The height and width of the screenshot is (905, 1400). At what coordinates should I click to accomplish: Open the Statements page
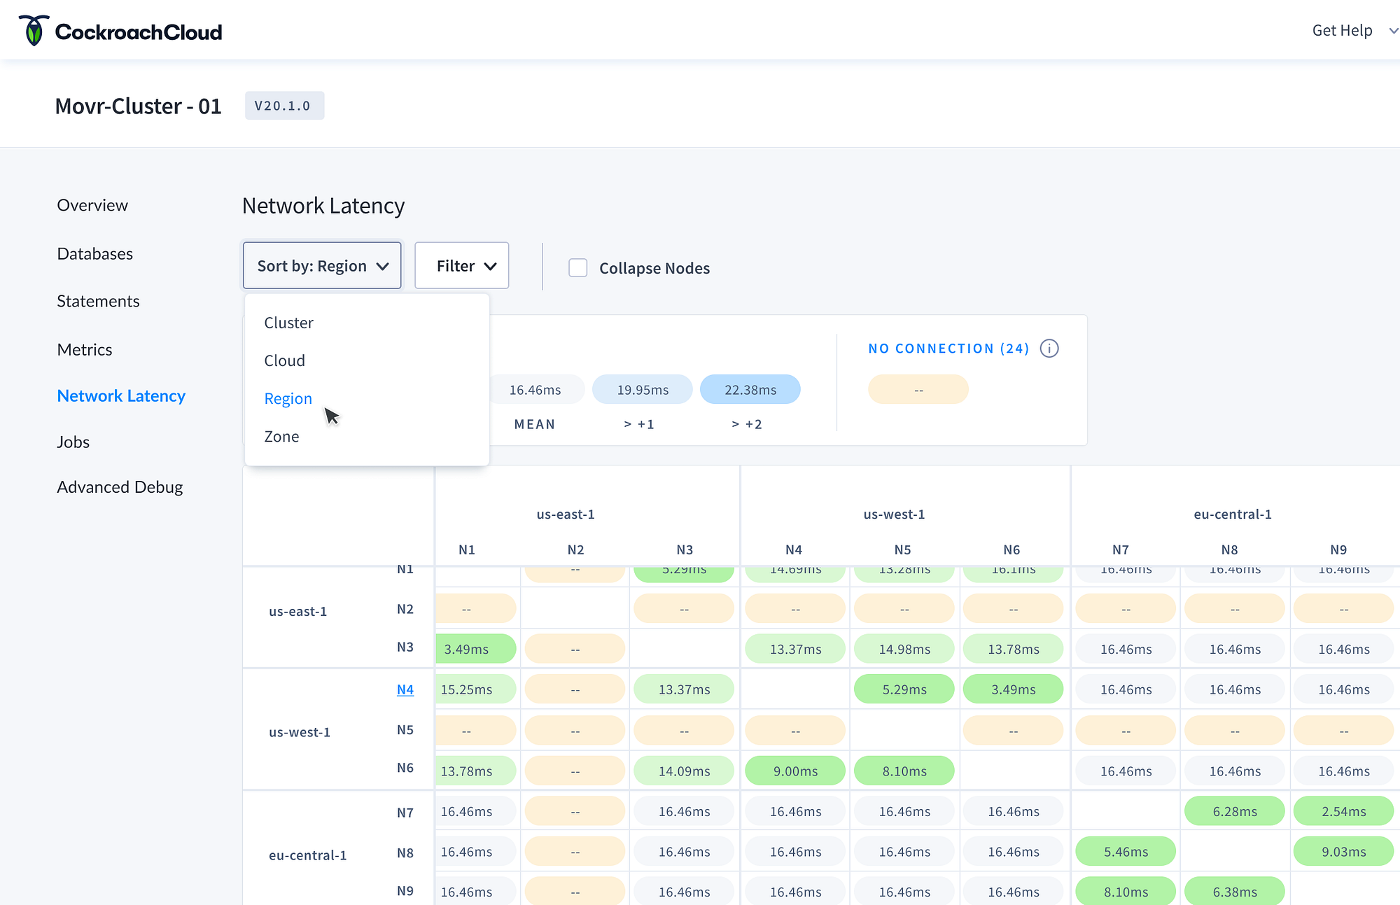coord(98,301)
